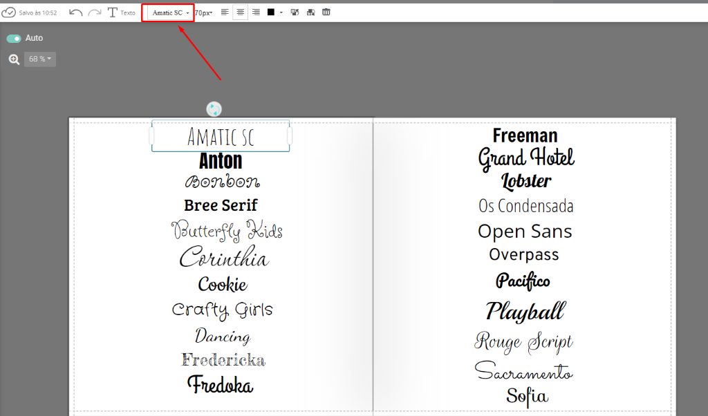The image size is (708, 416).
Task: Select the Sofia text
Action: click(x=527, y=397)
